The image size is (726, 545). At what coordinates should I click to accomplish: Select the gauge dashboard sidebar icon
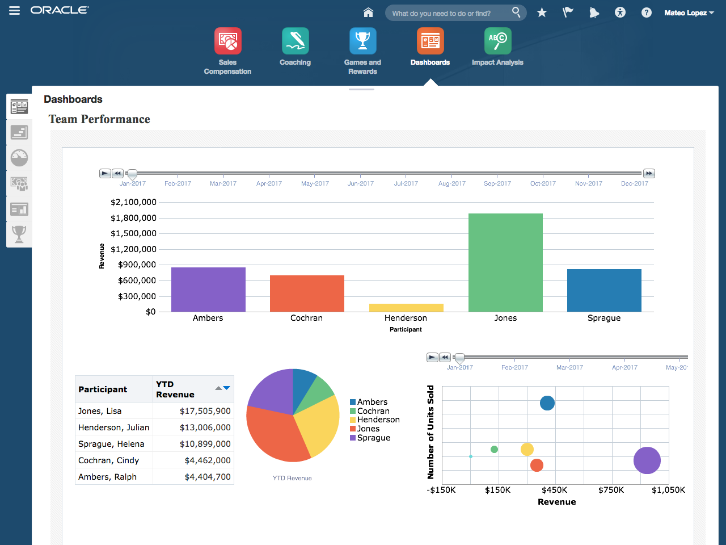(19, 158)
